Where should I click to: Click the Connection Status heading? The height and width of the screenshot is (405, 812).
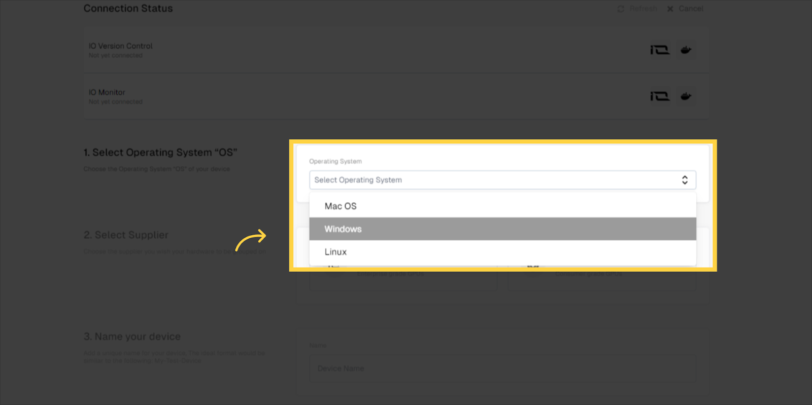(x=128, y=9)
